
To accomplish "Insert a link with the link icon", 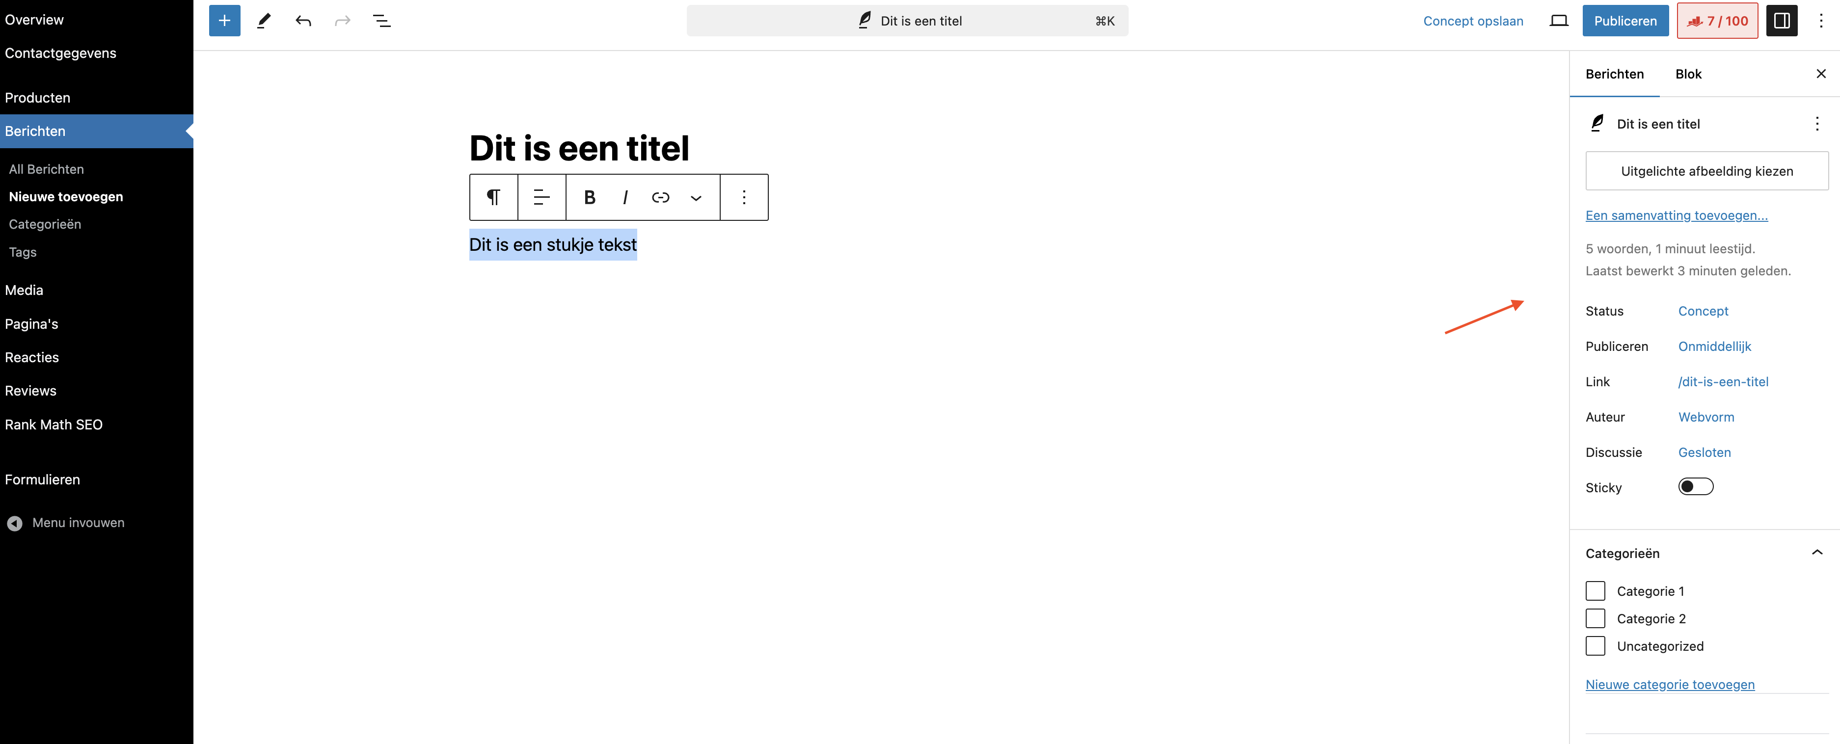I will tap(660, 197).
